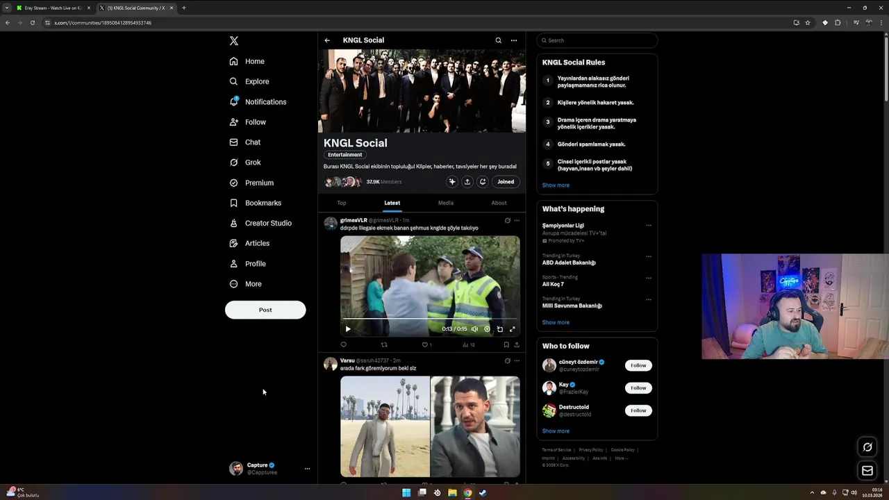Open the floating messages envelope button
The width and height of the screenshot is (889, 500).
coord(867,471)
